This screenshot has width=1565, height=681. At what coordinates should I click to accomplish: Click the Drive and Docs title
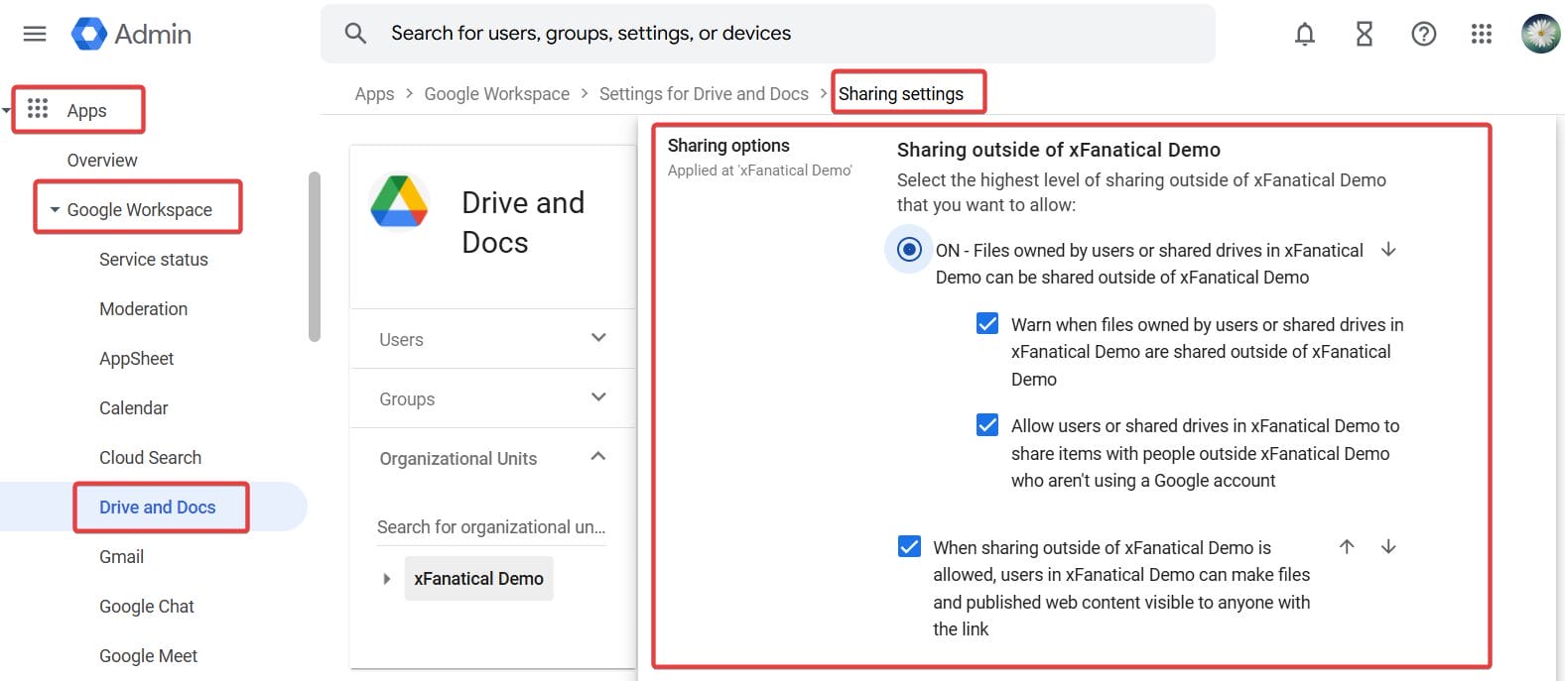point(524,222)
